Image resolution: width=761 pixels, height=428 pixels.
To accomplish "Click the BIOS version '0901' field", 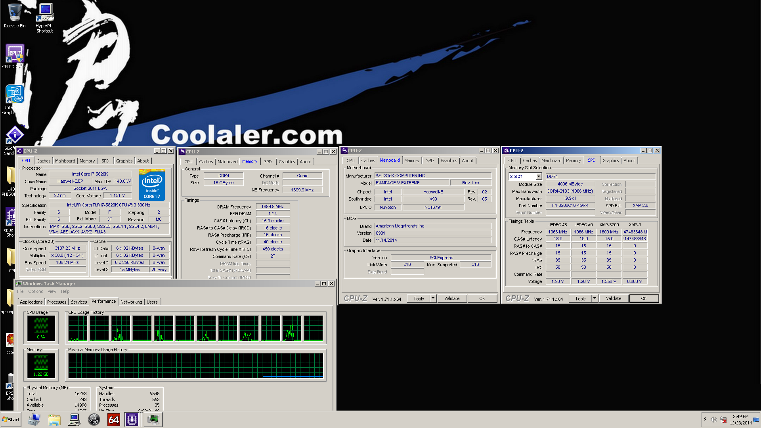I will pos(433,233).
